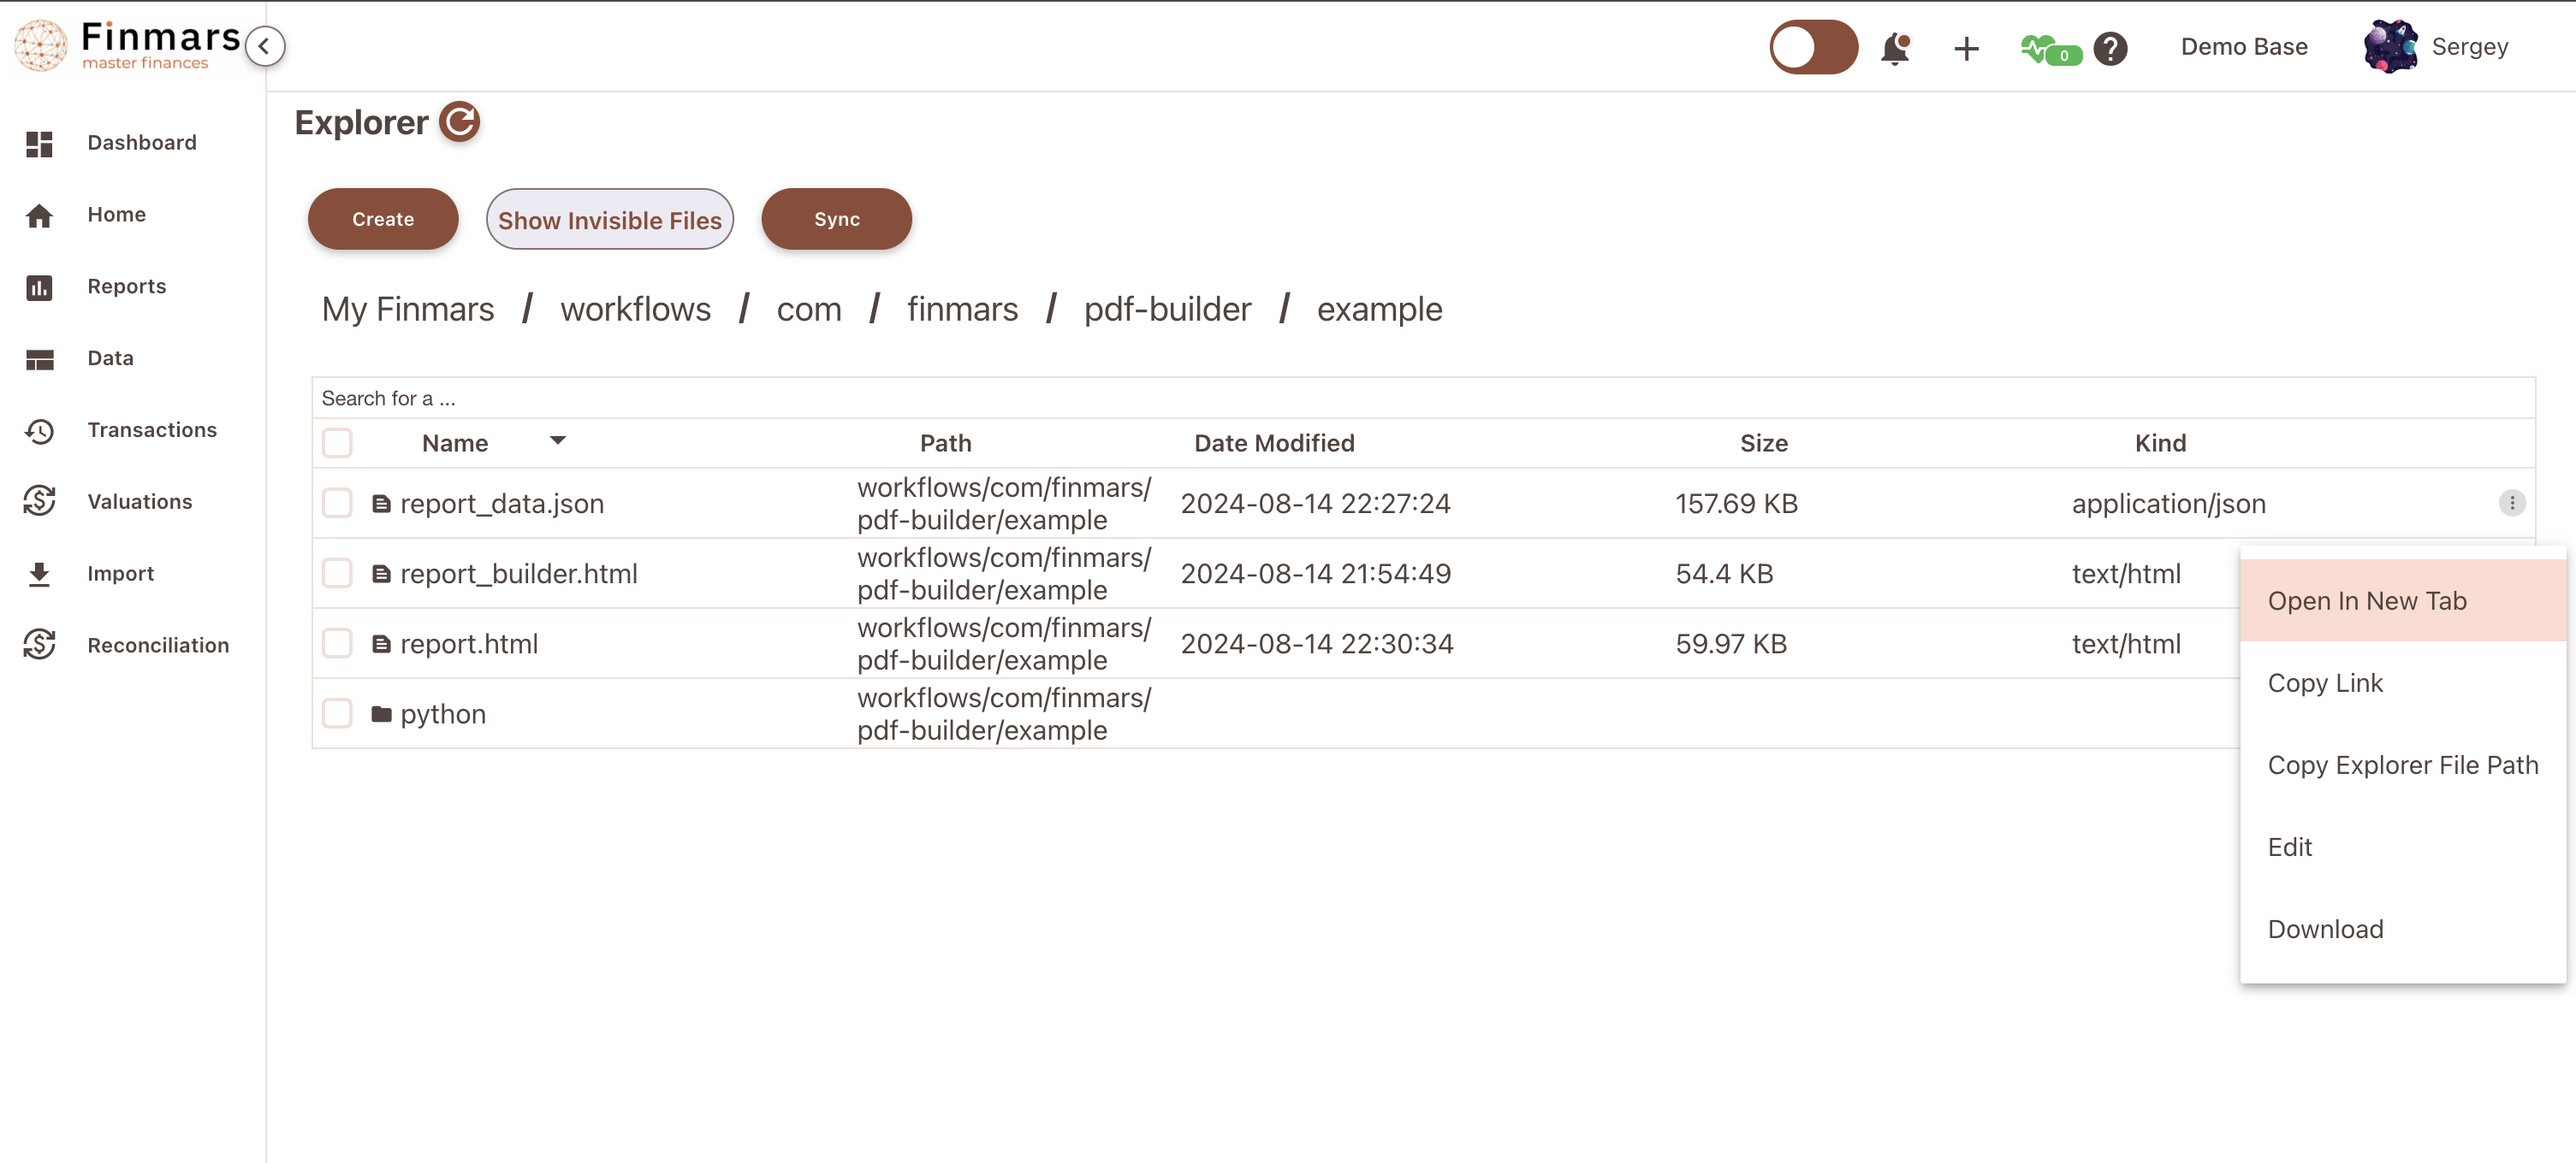
Task: Click the Kind column header
Action: tap(2161, 444)
